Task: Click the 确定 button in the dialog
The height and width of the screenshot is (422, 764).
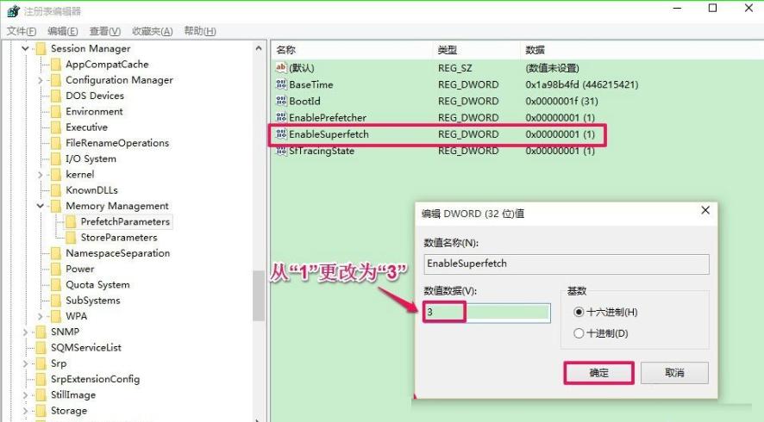Action: click(598, 373)
